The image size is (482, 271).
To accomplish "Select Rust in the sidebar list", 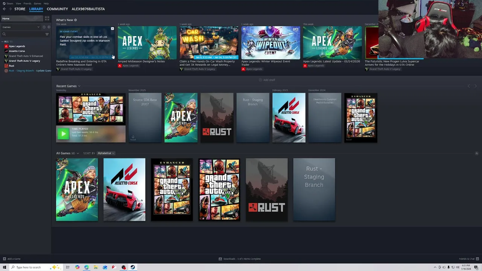I will click(11, 66).
